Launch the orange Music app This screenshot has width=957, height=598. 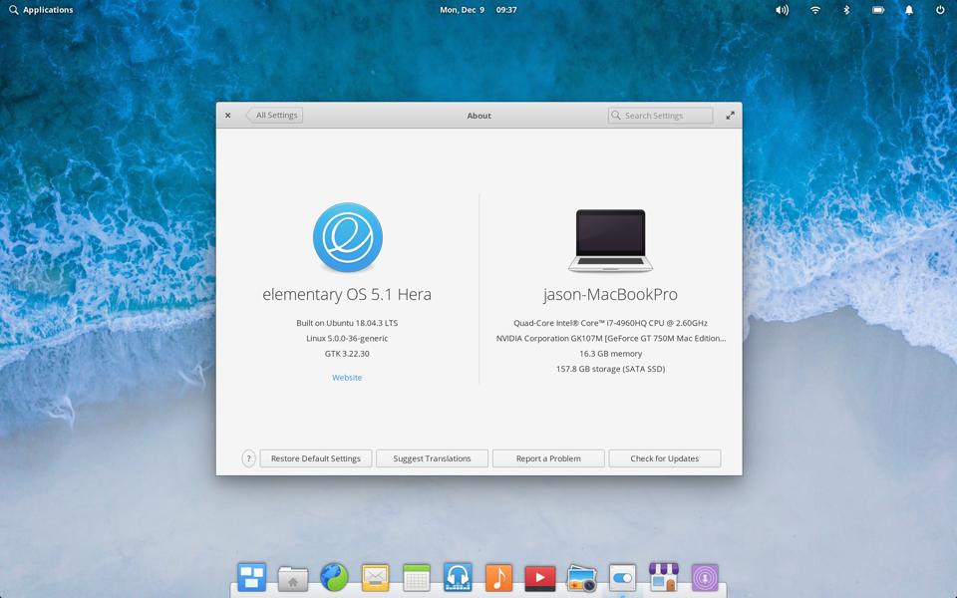(498, 577)
